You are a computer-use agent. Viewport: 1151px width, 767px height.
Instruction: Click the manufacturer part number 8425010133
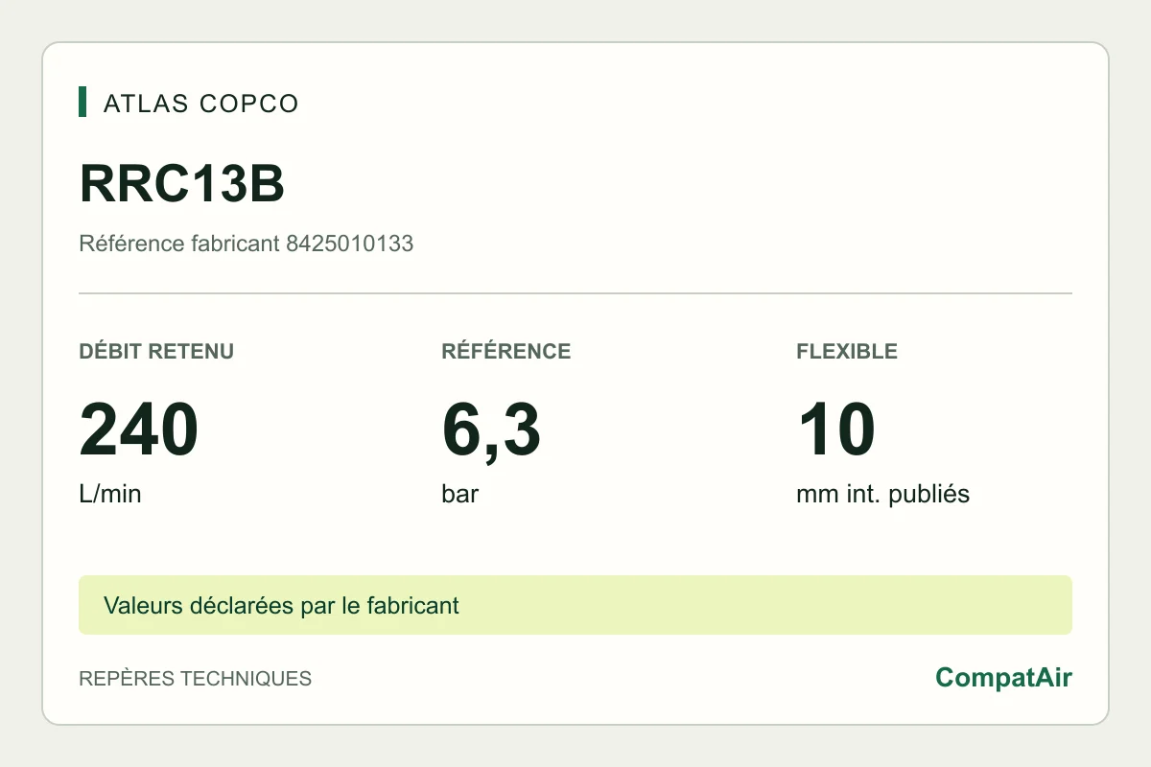(x=350, y=244)
